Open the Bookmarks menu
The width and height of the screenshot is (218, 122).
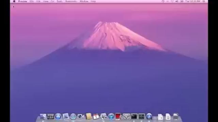tap(71, 1)
